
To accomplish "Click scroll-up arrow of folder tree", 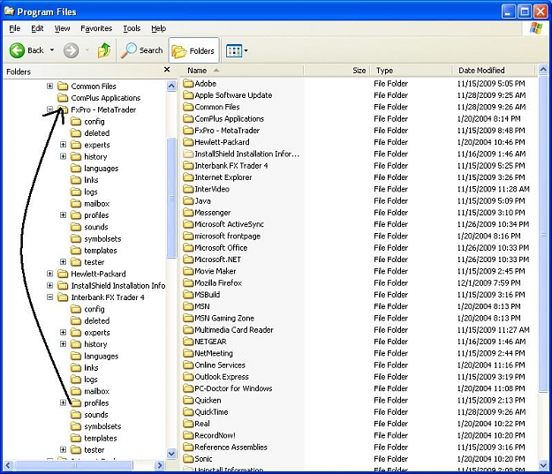I will (171, 86).
